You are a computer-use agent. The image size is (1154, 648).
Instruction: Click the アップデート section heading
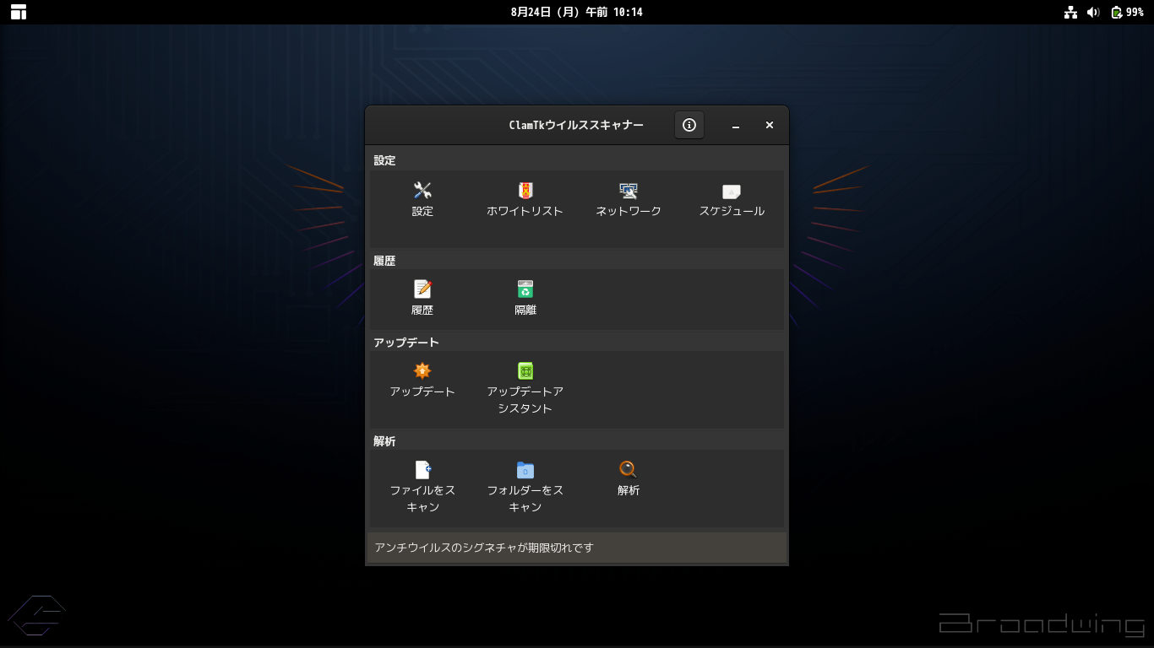tap(406, 343)
